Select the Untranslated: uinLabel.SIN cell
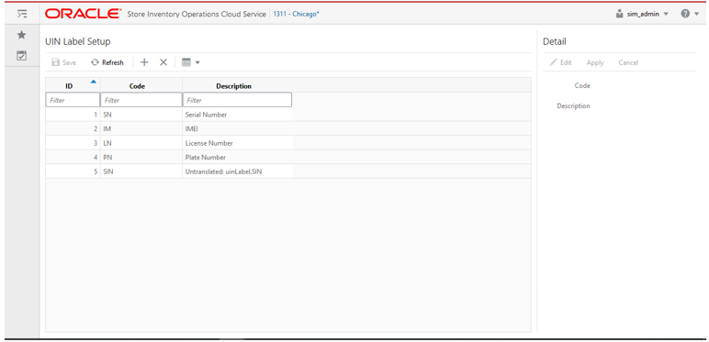Image resolution: width=709 pixels, height=342 pixels. coord(237,171)
